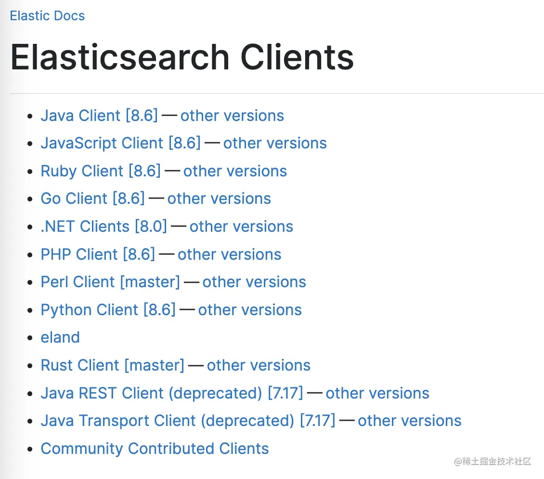Open Java REST Client (deprecated) [7.17] link
The width and height of the screenshot is (544, 479).
pyautogui.click(x=172, y=393)
